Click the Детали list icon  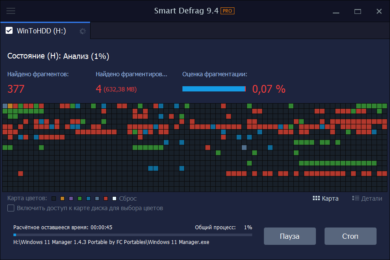(x=356, y=198)
